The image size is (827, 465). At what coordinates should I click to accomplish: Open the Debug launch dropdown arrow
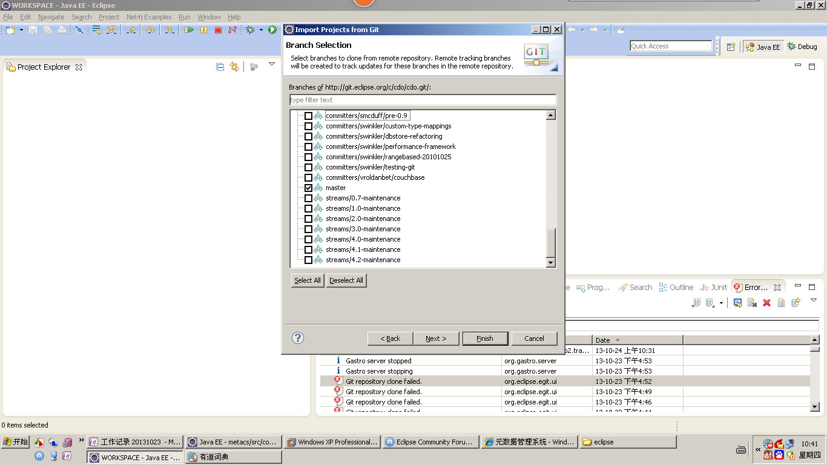coord(261,30)
